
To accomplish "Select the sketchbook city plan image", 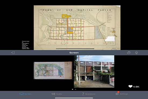I will (x=53, y=70).
